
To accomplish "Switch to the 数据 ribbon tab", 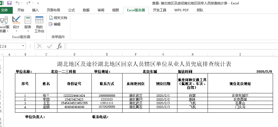I will coord(86,10).
